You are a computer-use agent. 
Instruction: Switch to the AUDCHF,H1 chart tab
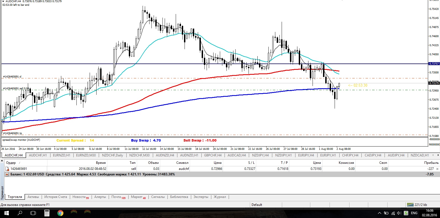[38, 155]
